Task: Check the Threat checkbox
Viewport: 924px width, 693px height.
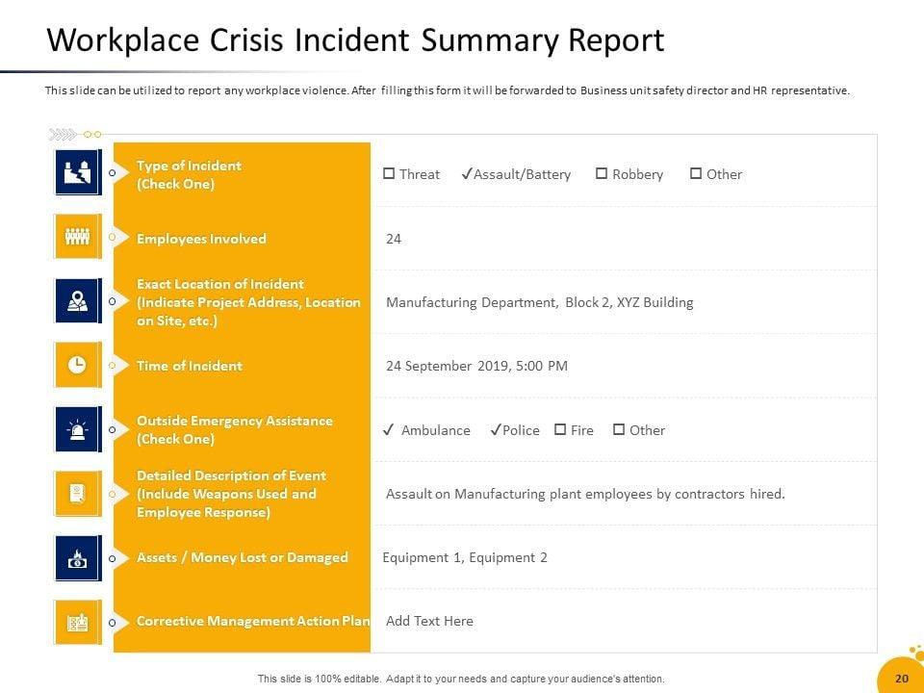Action: (389, 174)
